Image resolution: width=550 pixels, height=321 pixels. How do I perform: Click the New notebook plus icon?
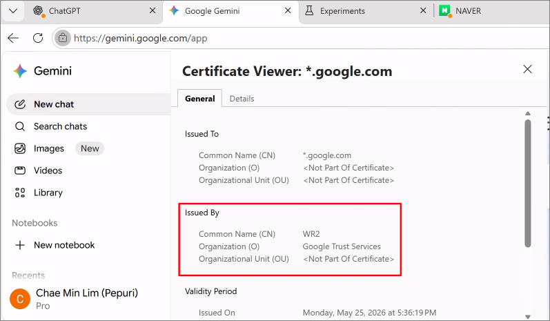coord(20,245)
